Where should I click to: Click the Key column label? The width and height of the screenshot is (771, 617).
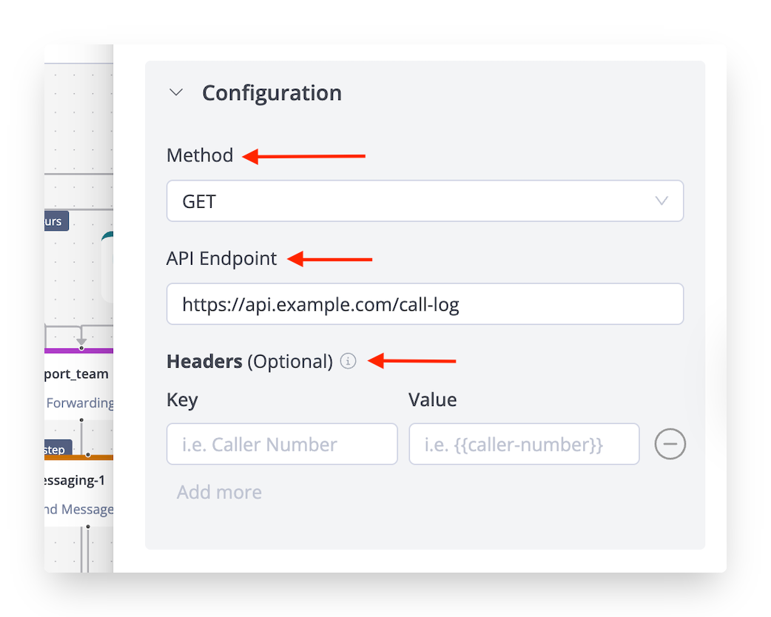(182, 400)
